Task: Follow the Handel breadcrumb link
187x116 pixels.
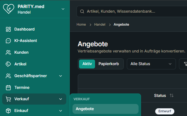Action: pos(100,24)
